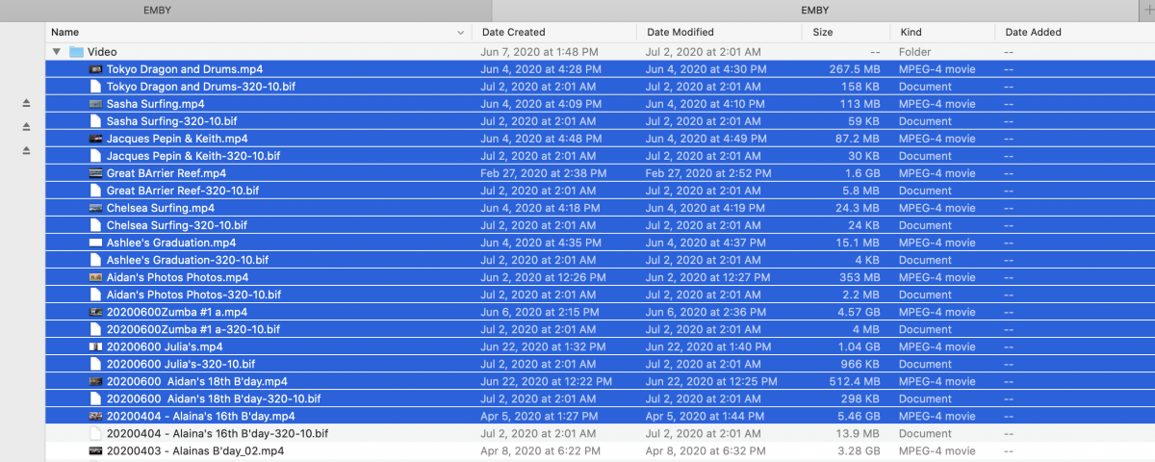Select file name Ashlee's Graduation.mp4

tap(171, 243)
